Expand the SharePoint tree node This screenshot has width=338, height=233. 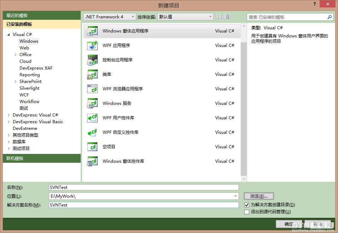coord(16,82)
